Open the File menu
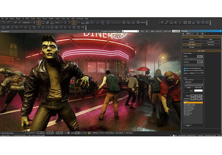The height and width of the screenshot is (155, 222). 3,19
